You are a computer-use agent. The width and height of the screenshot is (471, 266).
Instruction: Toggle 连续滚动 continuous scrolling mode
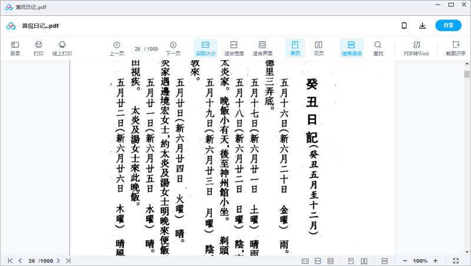[x=351, y=48]
